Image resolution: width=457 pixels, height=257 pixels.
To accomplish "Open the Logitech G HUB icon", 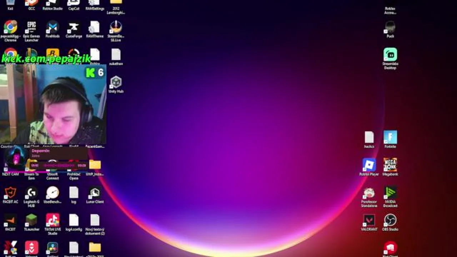I will (x=31, y=193).
